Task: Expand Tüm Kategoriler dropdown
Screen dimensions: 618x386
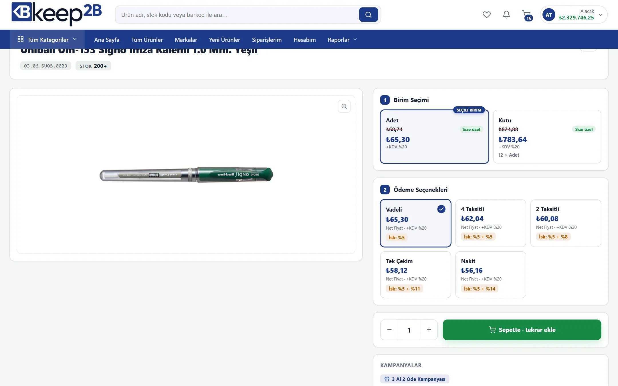Action: tap(47, 39)
